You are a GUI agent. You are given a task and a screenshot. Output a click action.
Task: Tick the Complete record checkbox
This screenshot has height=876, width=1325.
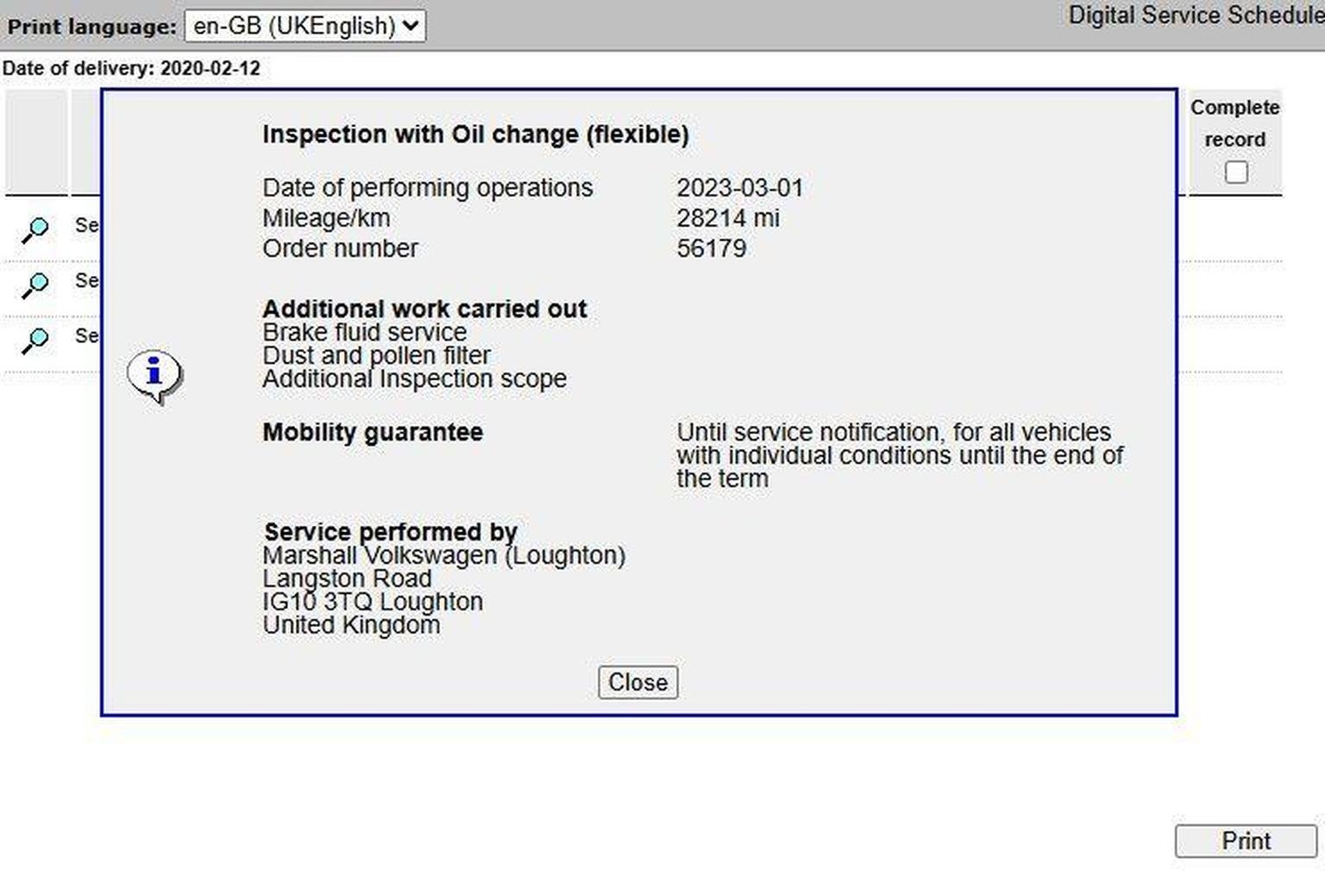click(1236, 172)
